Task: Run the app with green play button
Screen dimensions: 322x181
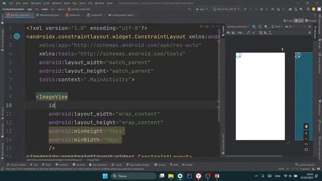Action: tap(246, 9)
